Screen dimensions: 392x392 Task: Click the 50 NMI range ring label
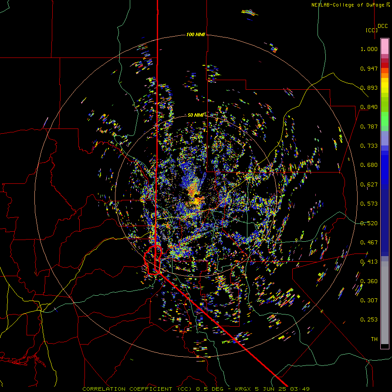pos(196,115)
